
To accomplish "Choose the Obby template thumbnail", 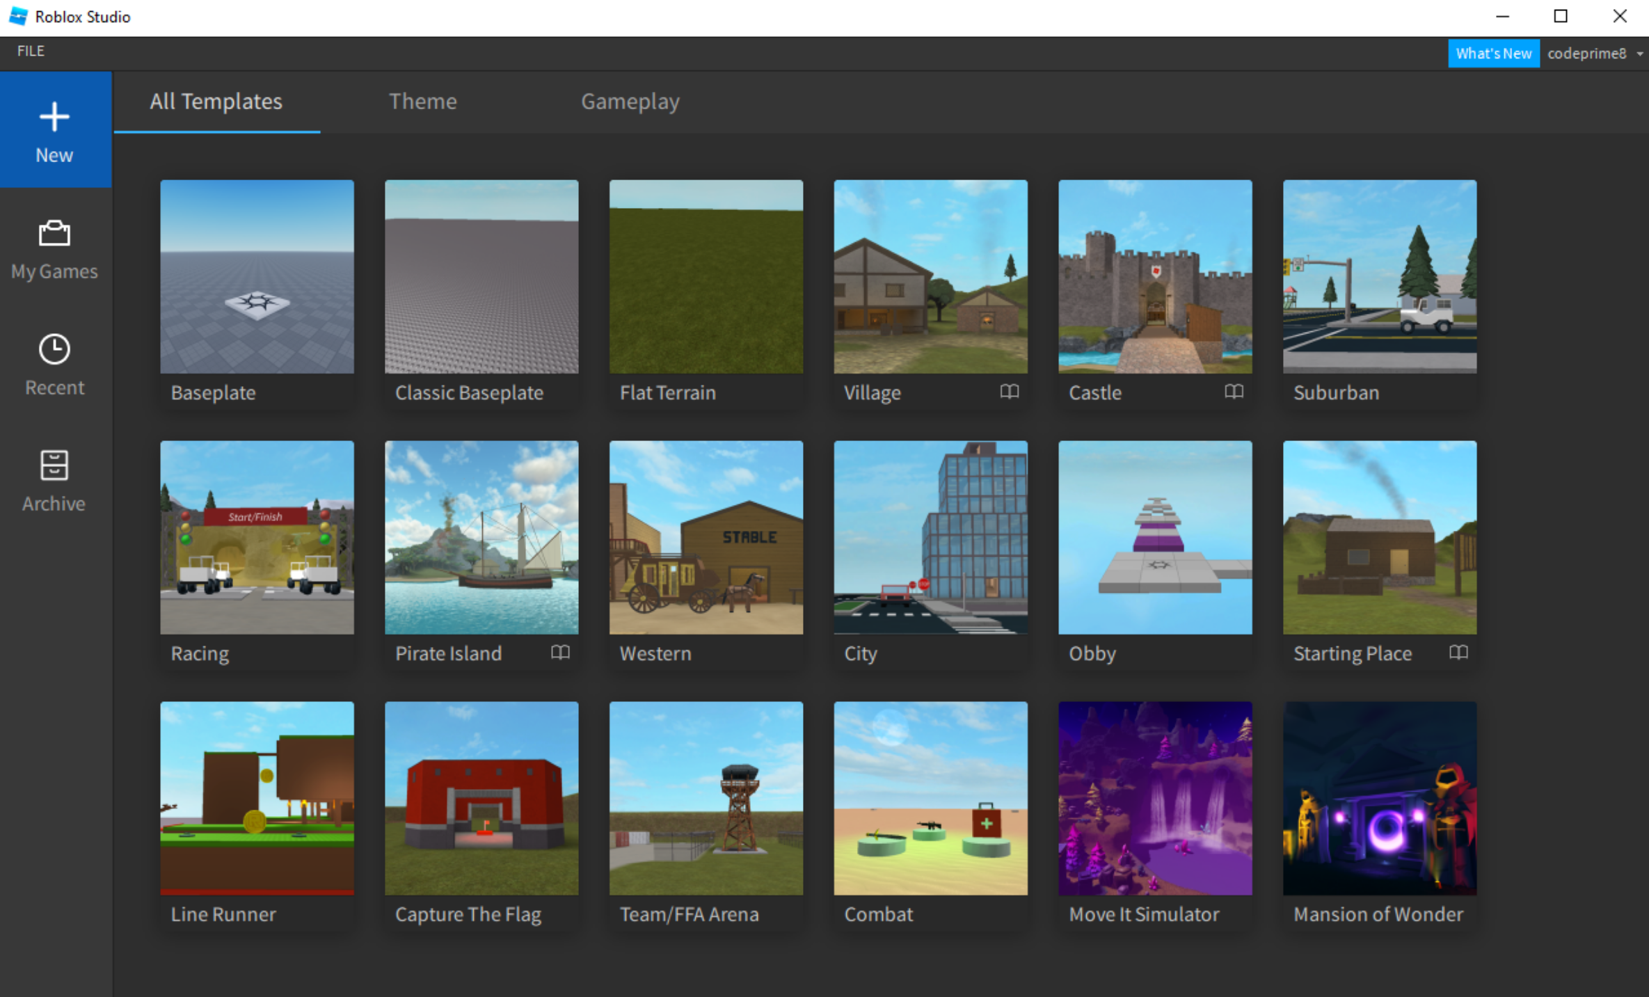I will [1155, 537].
